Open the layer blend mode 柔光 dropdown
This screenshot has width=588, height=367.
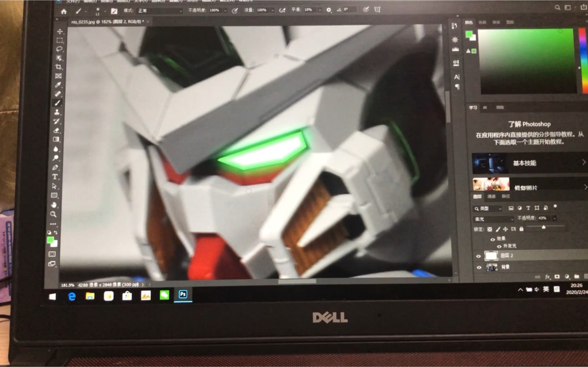point(494,219)
